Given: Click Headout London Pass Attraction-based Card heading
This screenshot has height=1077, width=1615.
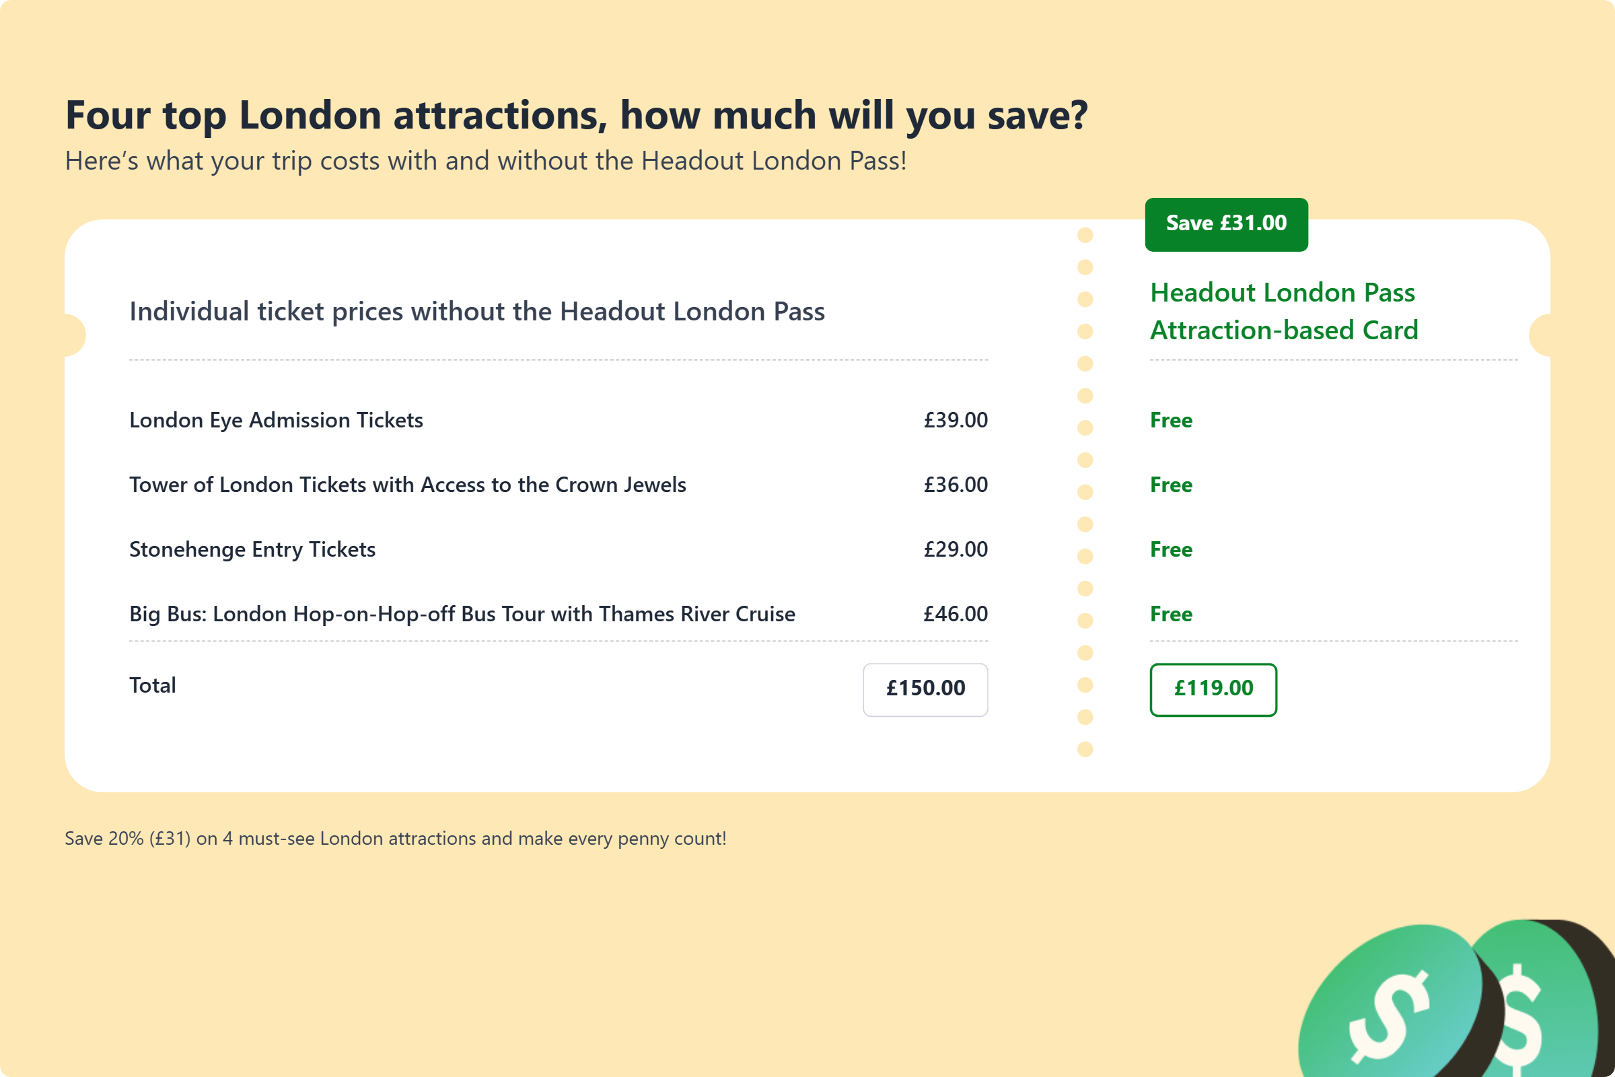Looking at the screenshot, I should [x=1283, y=311].
